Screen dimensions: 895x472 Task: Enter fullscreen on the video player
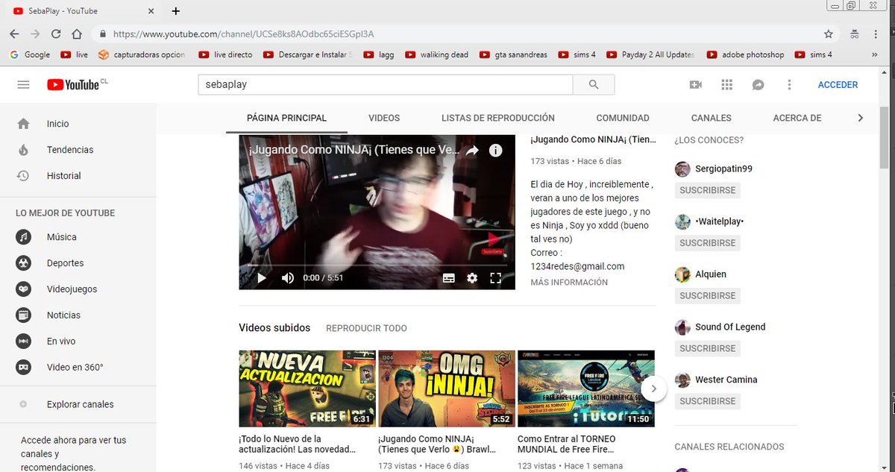[x=495, y=278]
